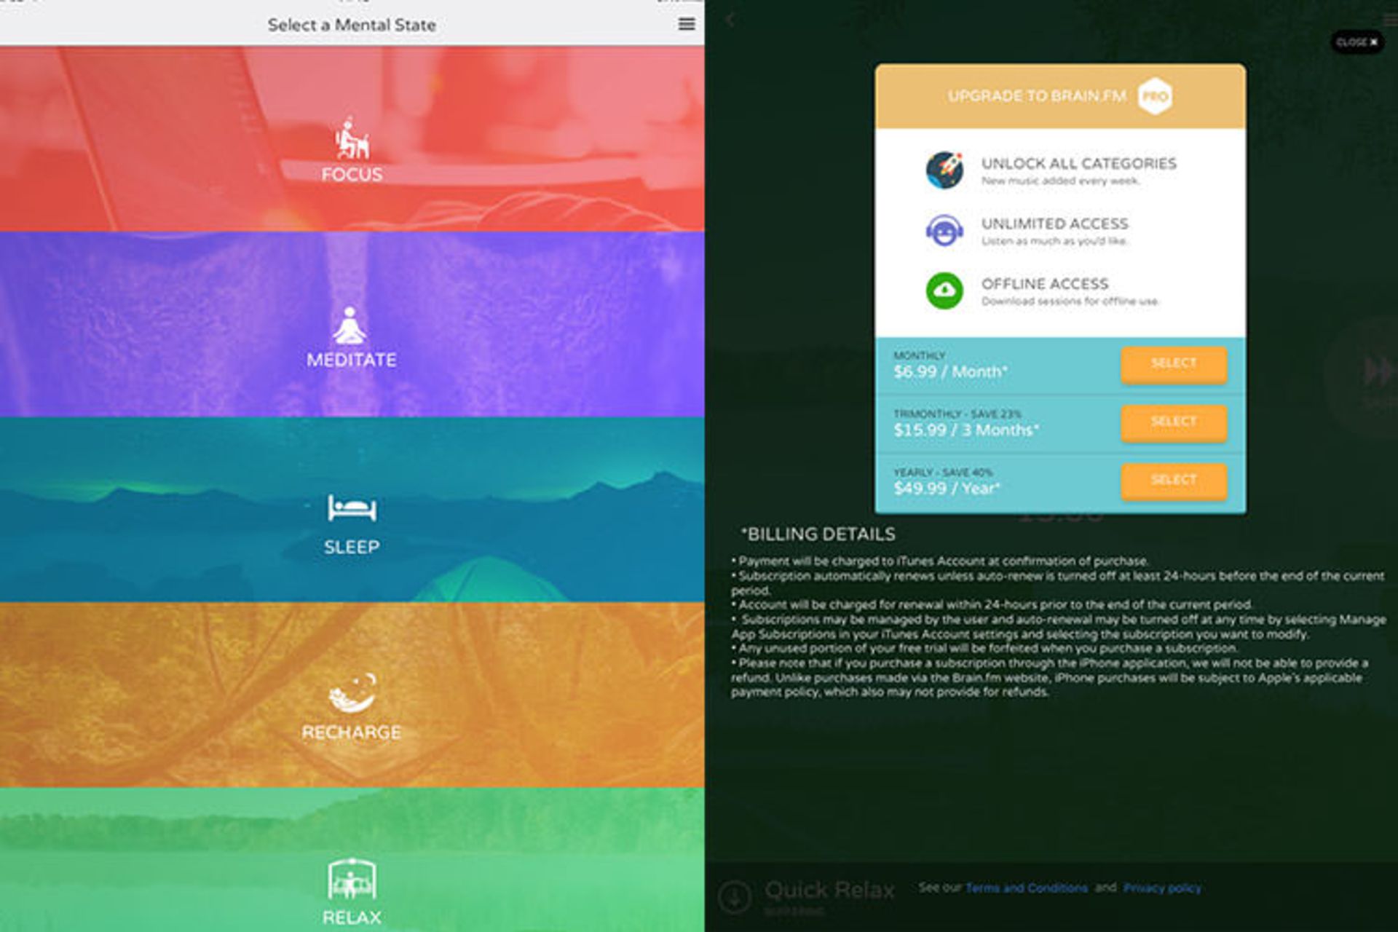Screen dimensions: 1398x932
Task: Click the 'Unlock All Categories' heading
Action: pyautogui.click(x=1078, y=163)
